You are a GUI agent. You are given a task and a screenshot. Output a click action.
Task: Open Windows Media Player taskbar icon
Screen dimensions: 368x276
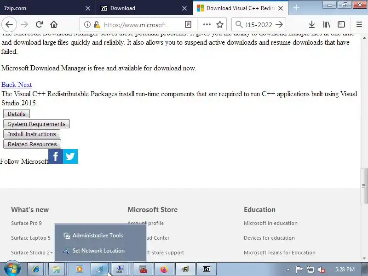(x=80, y=269)
